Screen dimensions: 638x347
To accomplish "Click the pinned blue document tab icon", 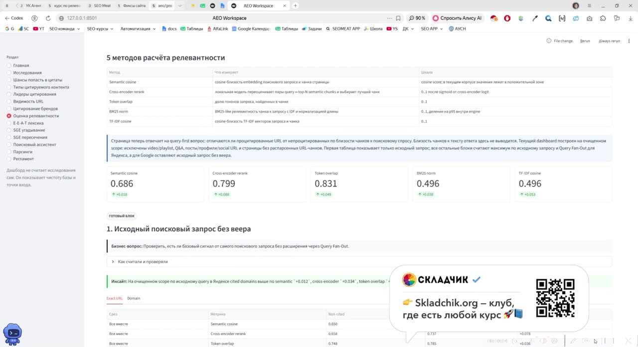I will pyautogui.click(x=222, y=5).
